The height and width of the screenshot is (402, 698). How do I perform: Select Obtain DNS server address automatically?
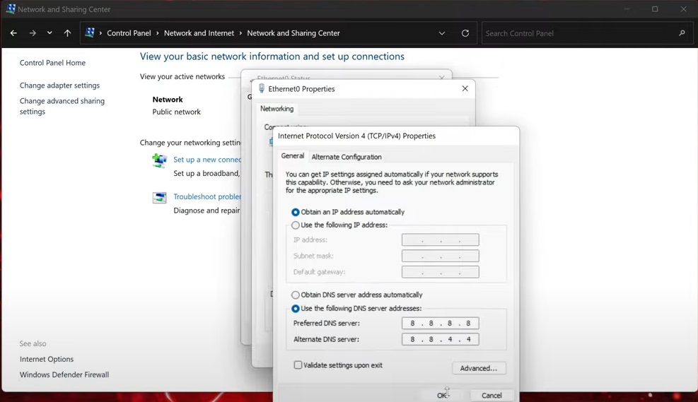(356, 295)
